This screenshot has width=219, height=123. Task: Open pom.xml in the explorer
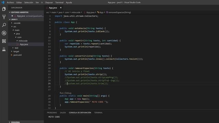17,55
